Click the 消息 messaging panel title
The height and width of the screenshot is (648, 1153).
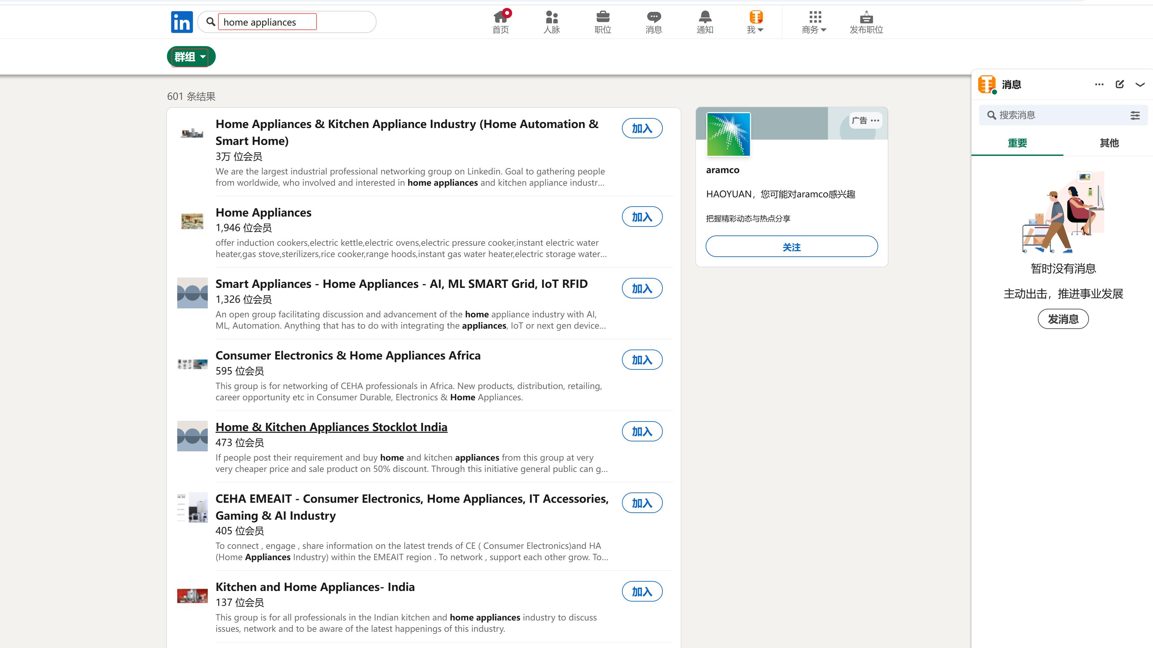(x=1012, y=85)
